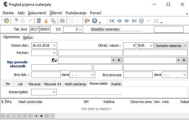189x120 pixels.
Task: Click the Partner name input field
Action: (x=90, y=53)
